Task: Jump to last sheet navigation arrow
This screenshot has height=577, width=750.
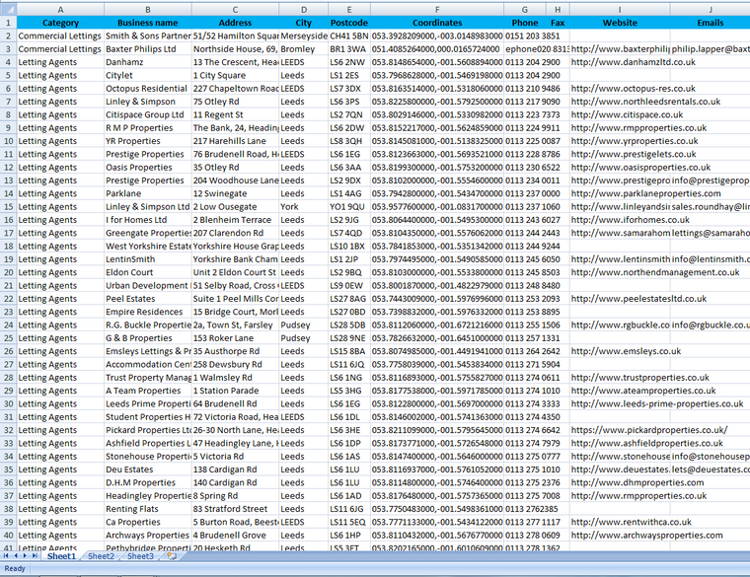Action: tap(35, 555)
